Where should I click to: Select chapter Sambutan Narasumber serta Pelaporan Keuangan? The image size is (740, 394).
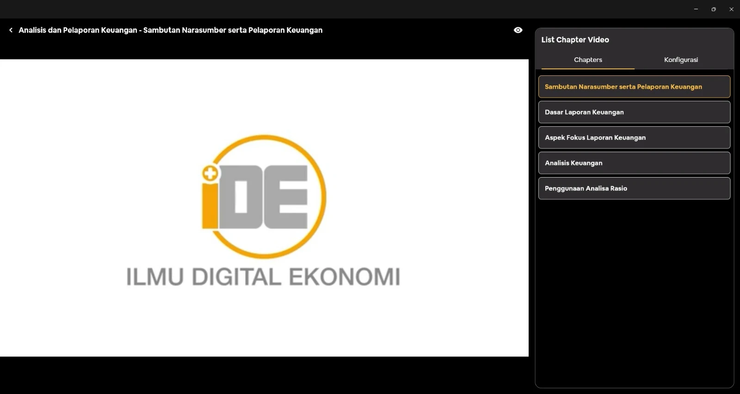(634, 86)
